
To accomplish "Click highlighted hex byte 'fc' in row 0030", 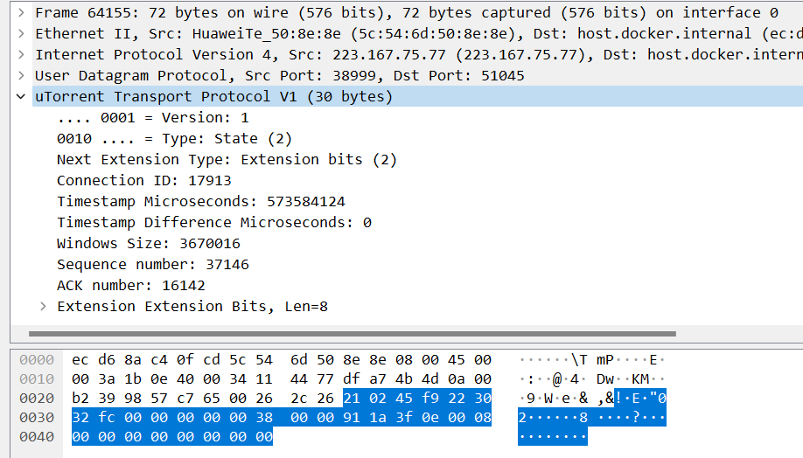I will (107, 417).
